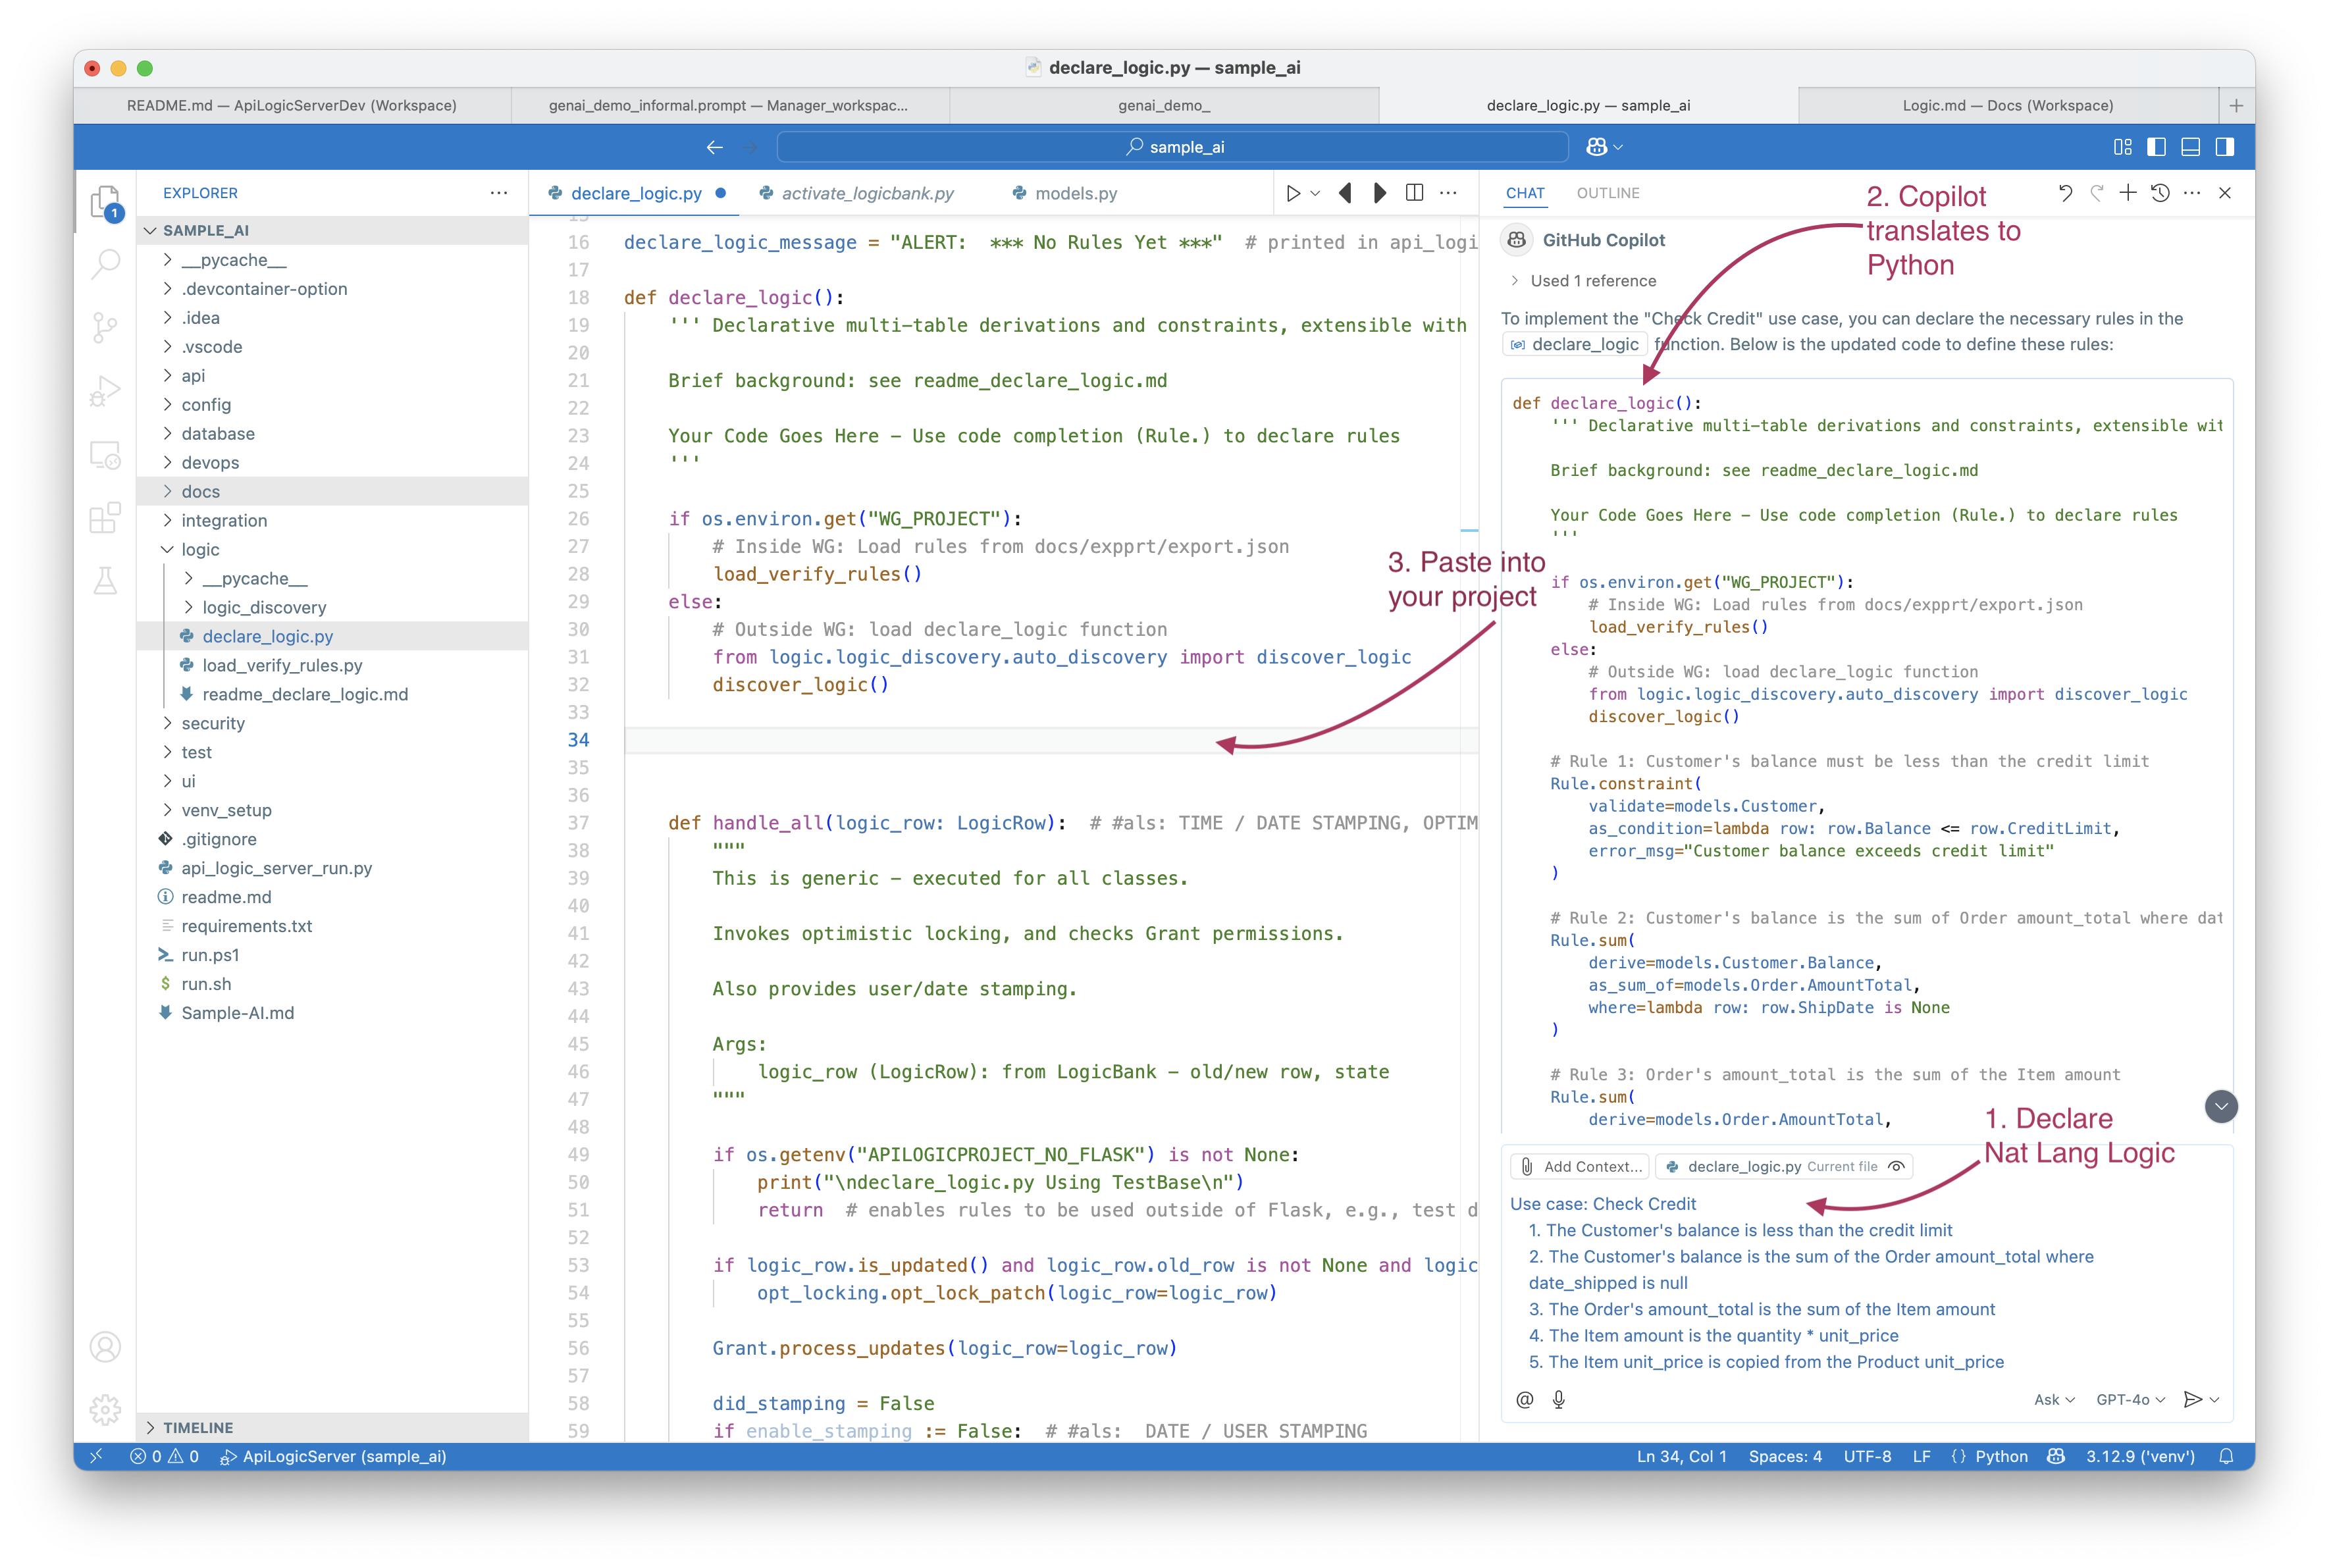The height and width of the screenshot is (1568, 2329).
Task: Open the Run and Debug view
Action: (x=105, y=390)
